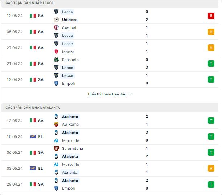
Task: Click the Cagliari club crest icon
Action: tap(56, 28)
